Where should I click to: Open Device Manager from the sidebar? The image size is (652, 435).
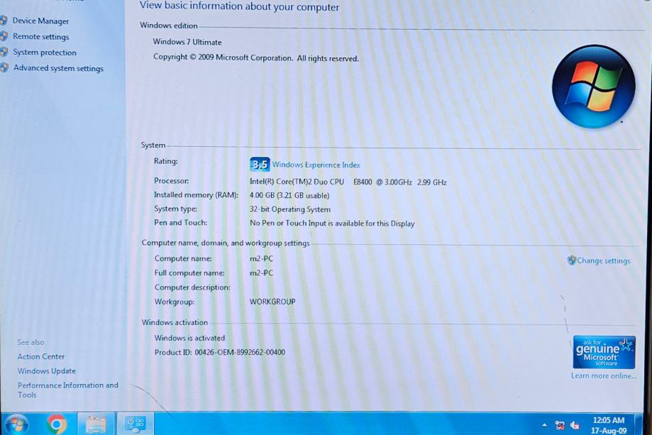pos(40,21)
